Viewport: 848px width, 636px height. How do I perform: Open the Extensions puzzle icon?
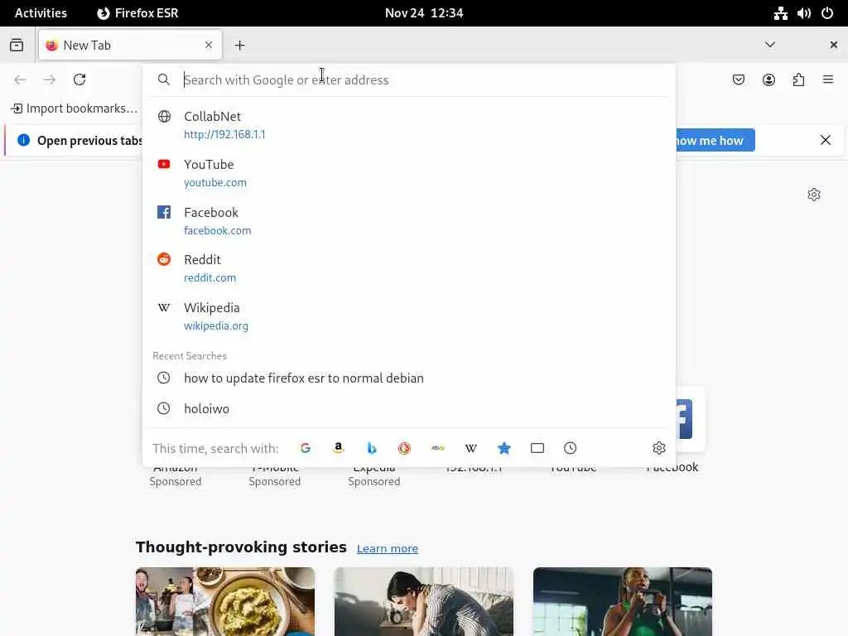coord(798,80)
